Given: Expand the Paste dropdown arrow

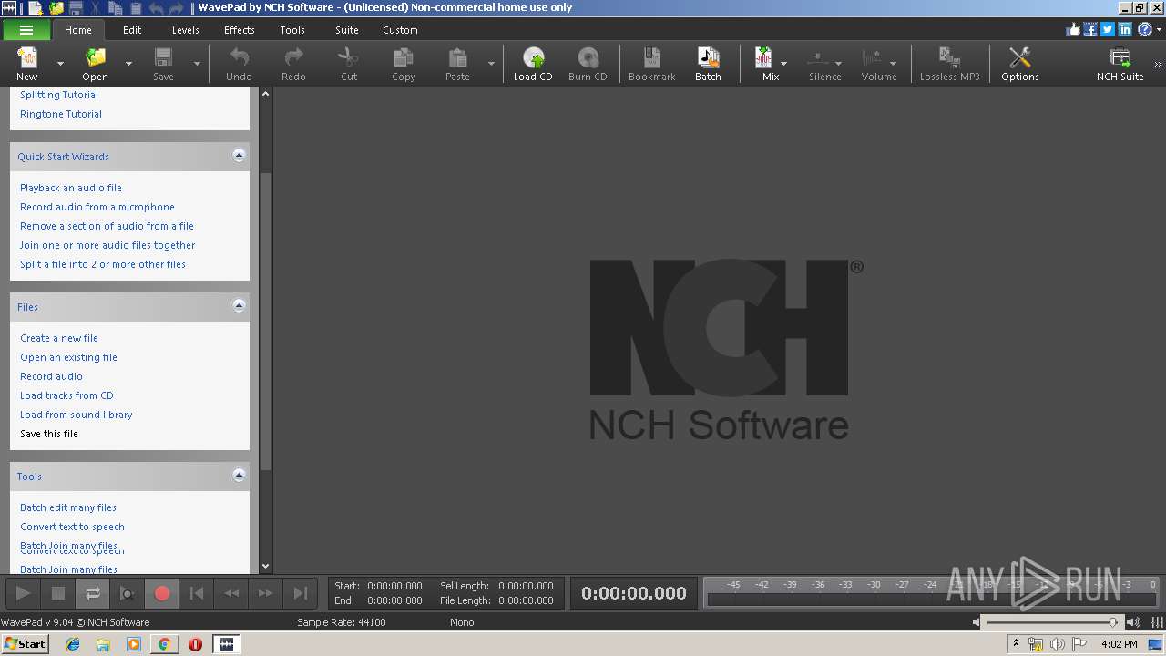Looking at the screenshot, I should click(491, 64).
